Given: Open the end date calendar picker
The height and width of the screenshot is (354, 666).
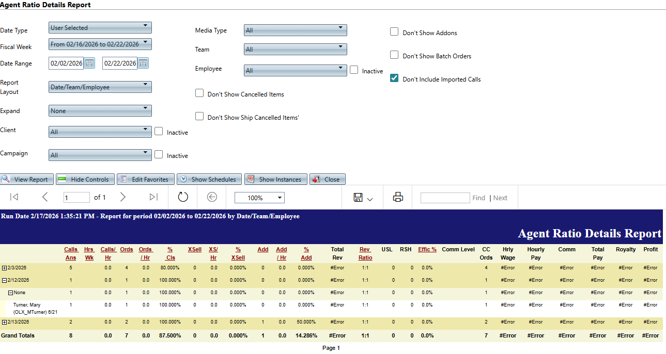Looking at the screenshot, I should coord(143,63).
